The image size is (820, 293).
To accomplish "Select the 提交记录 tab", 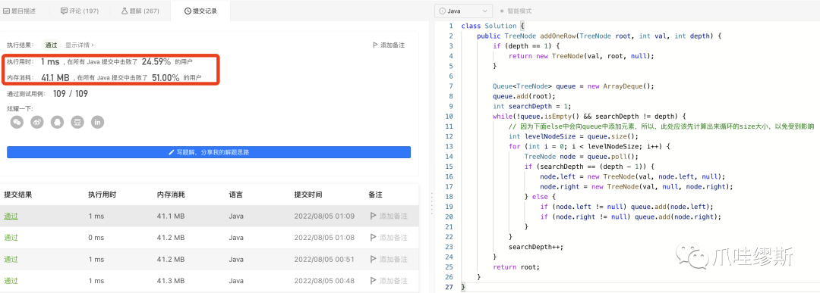I will coord(200,11).
